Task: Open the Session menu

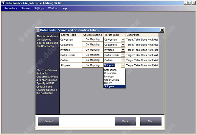Action: 26,8
